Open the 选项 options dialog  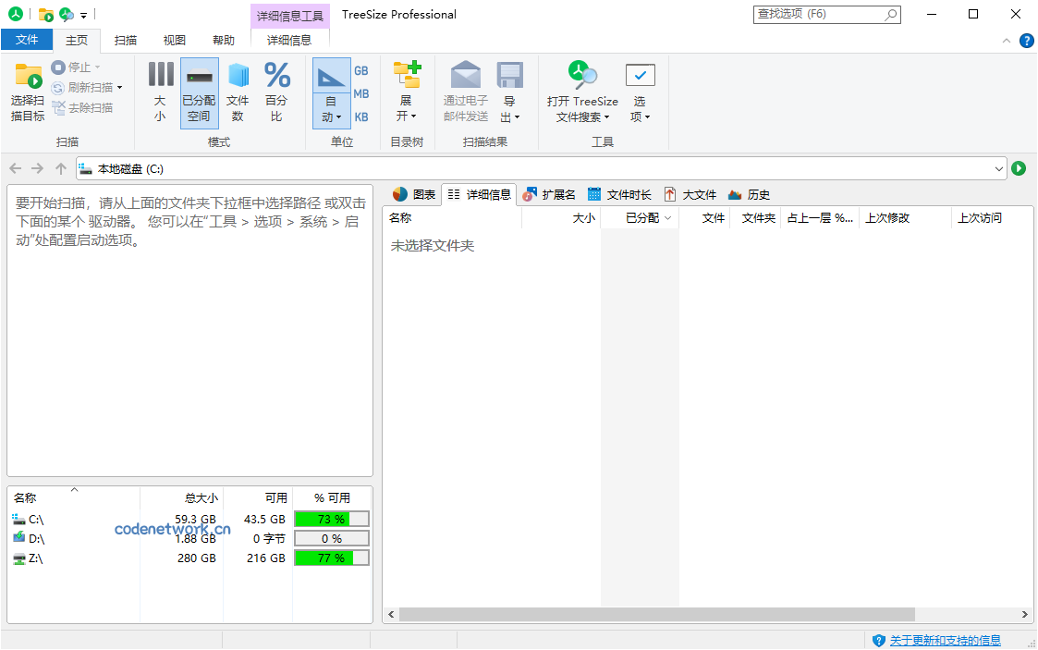coord(640,91)
